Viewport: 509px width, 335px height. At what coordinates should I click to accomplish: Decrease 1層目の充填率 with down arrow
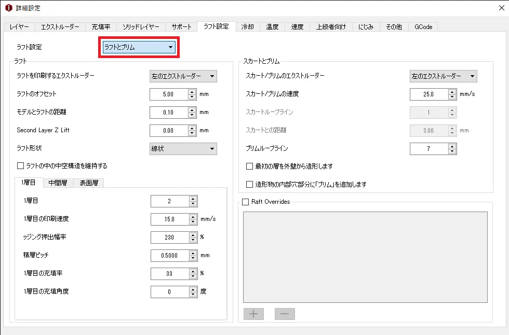click(x=193, y=276)
